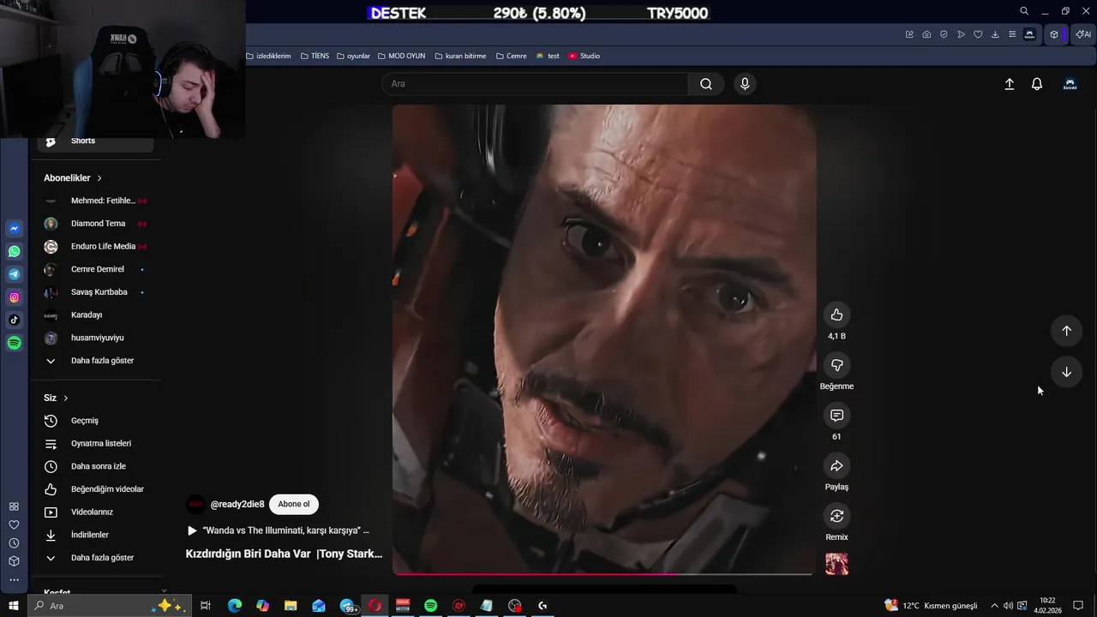Select Shorts in the YouTube sidebar
Viewport: 1097px width, 617px height.
point(95,141)
